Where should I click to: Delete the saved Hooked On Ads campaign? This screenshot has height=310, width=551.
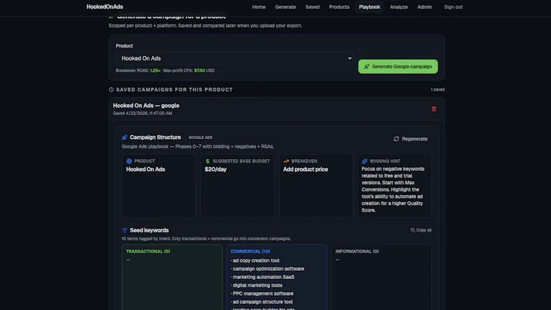point(434,109)
